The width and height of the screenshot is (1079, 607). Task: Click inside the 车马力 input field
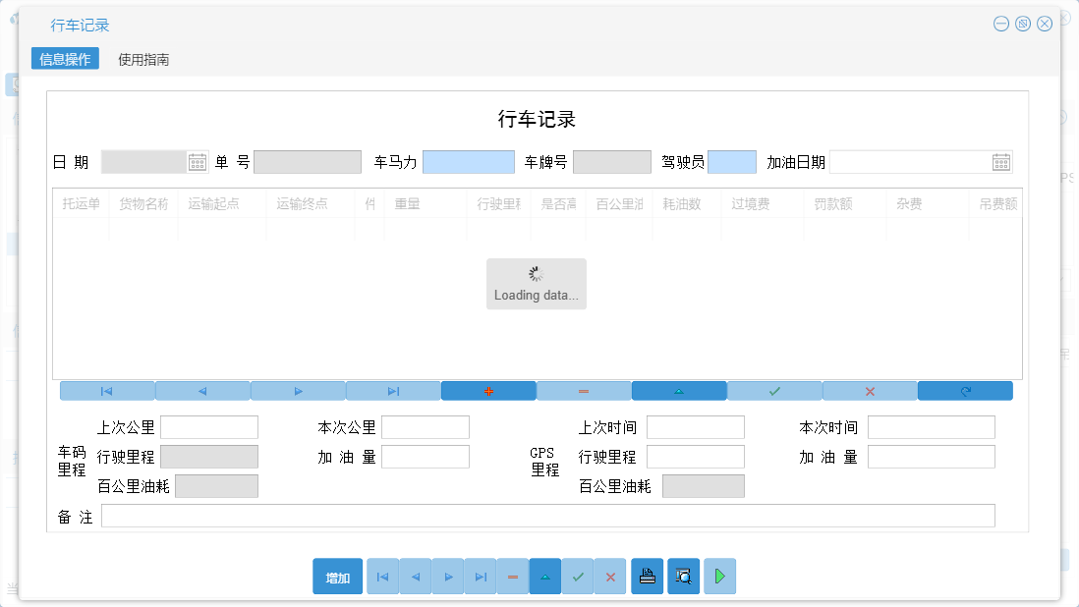[x=469, y=161]
